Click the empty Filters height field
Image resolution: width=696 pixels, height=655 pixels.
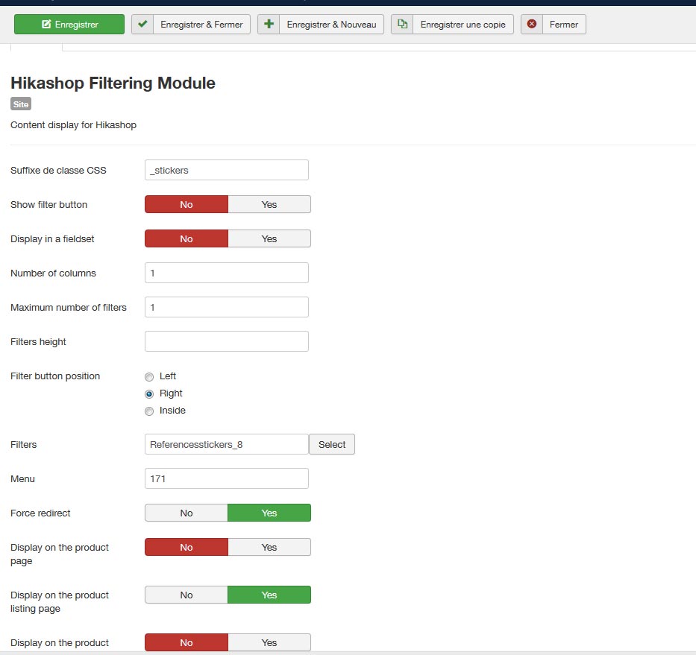pyautogui.click(x=226, y=341)
